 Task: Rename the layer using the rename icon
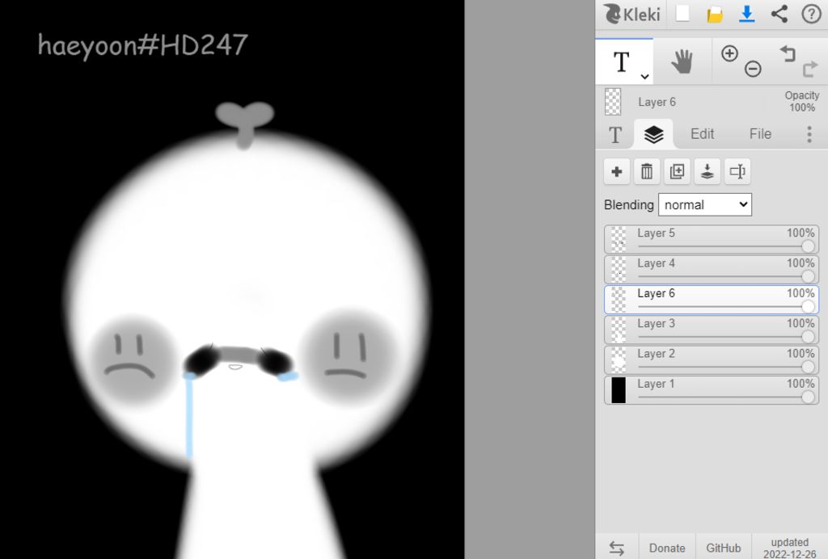pyautogui.click(x=737, y=172)
